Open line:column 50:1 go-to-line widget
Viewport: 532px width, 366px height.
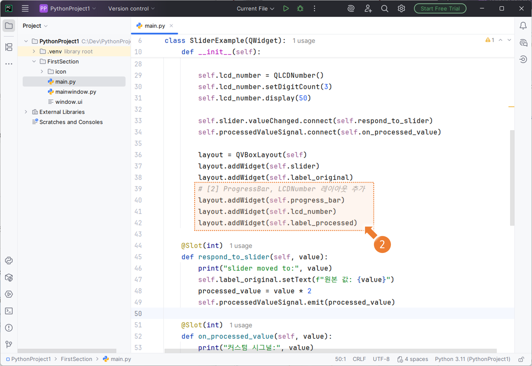coord(340,359)
